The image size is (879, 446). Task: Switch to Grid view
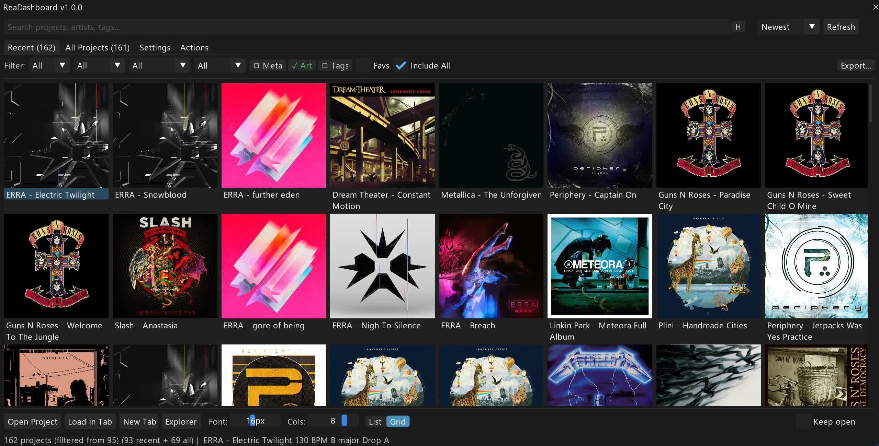click(398, 422)
